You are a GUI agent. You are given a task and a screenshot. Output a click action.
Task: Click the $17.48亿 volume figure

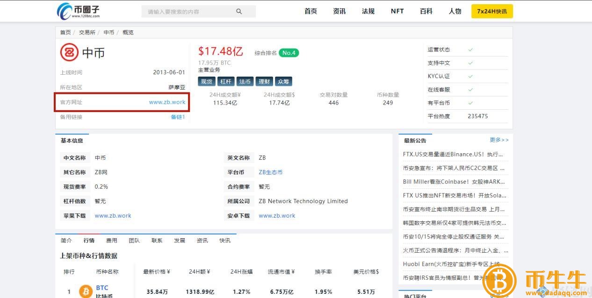click(x=220, y=51)
